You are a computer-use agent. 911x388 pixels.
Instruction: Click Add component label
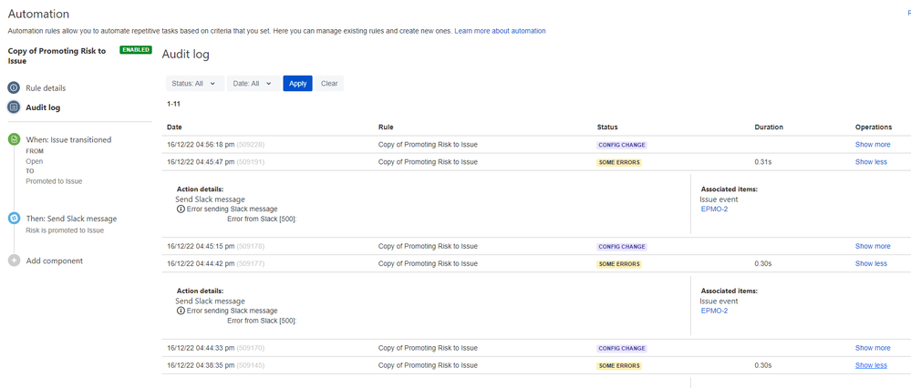click(x=55, y=261)
